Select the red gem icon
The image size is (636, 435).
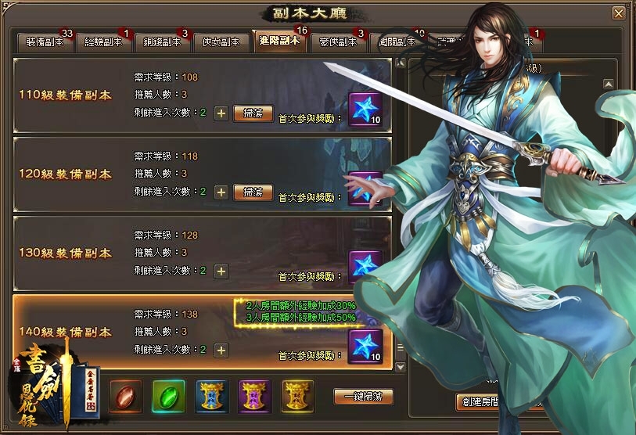[126, 397]
